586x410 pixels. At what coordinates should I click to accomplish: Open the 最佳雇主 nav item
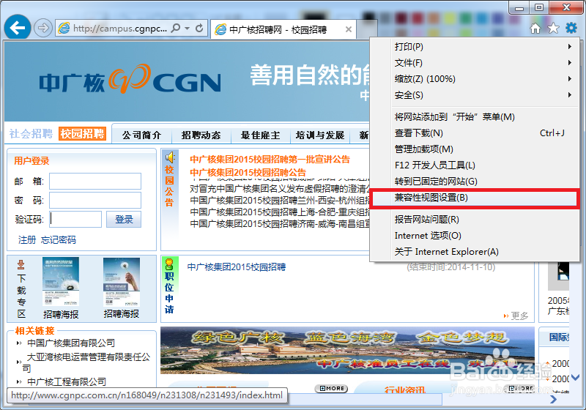(261, 135)
